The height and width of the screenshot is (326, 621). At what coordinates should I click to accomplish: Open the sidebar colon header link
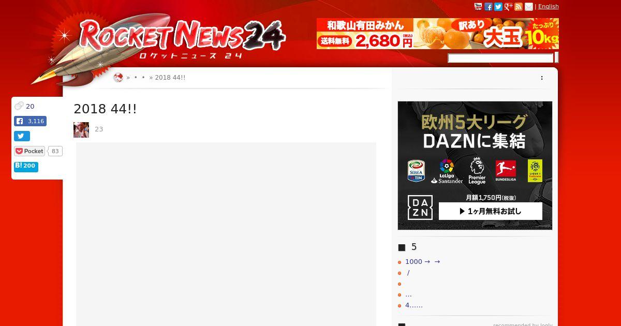coord(542,78)
